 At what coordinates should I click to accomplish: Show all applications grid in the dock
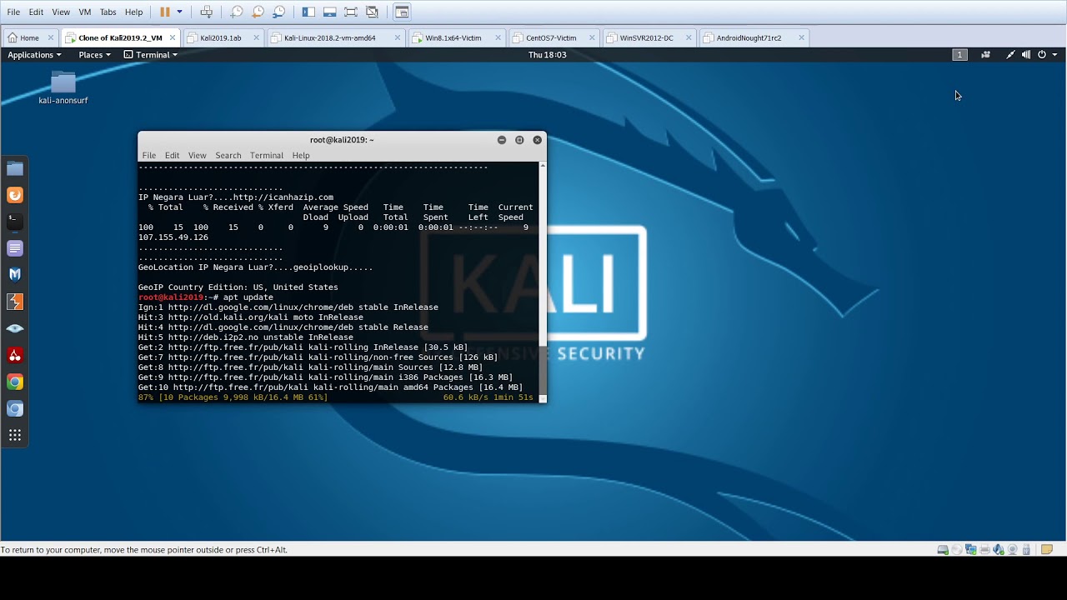[14, 435]
